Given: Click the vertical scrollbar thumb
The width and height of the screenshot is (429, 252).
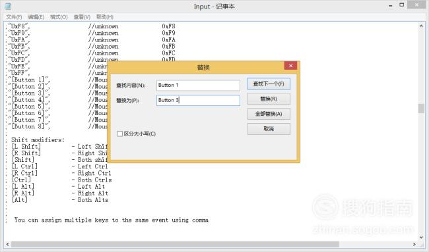Looking at the screenshot, I should (x=421, y=109).
